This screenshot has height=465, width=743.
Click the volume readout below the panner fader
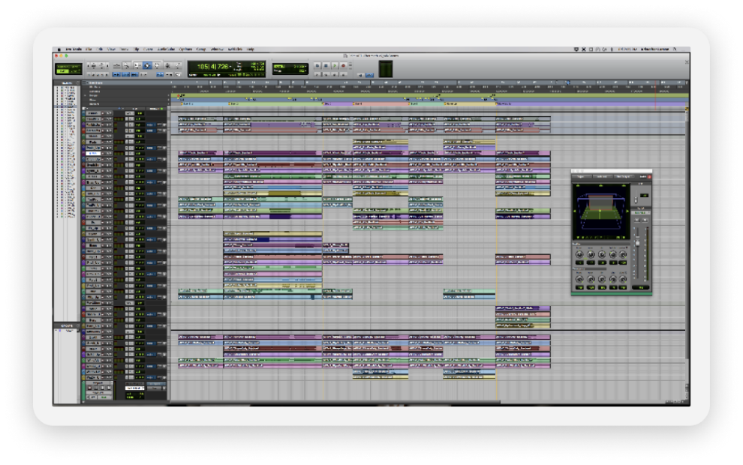coord(641,287)
